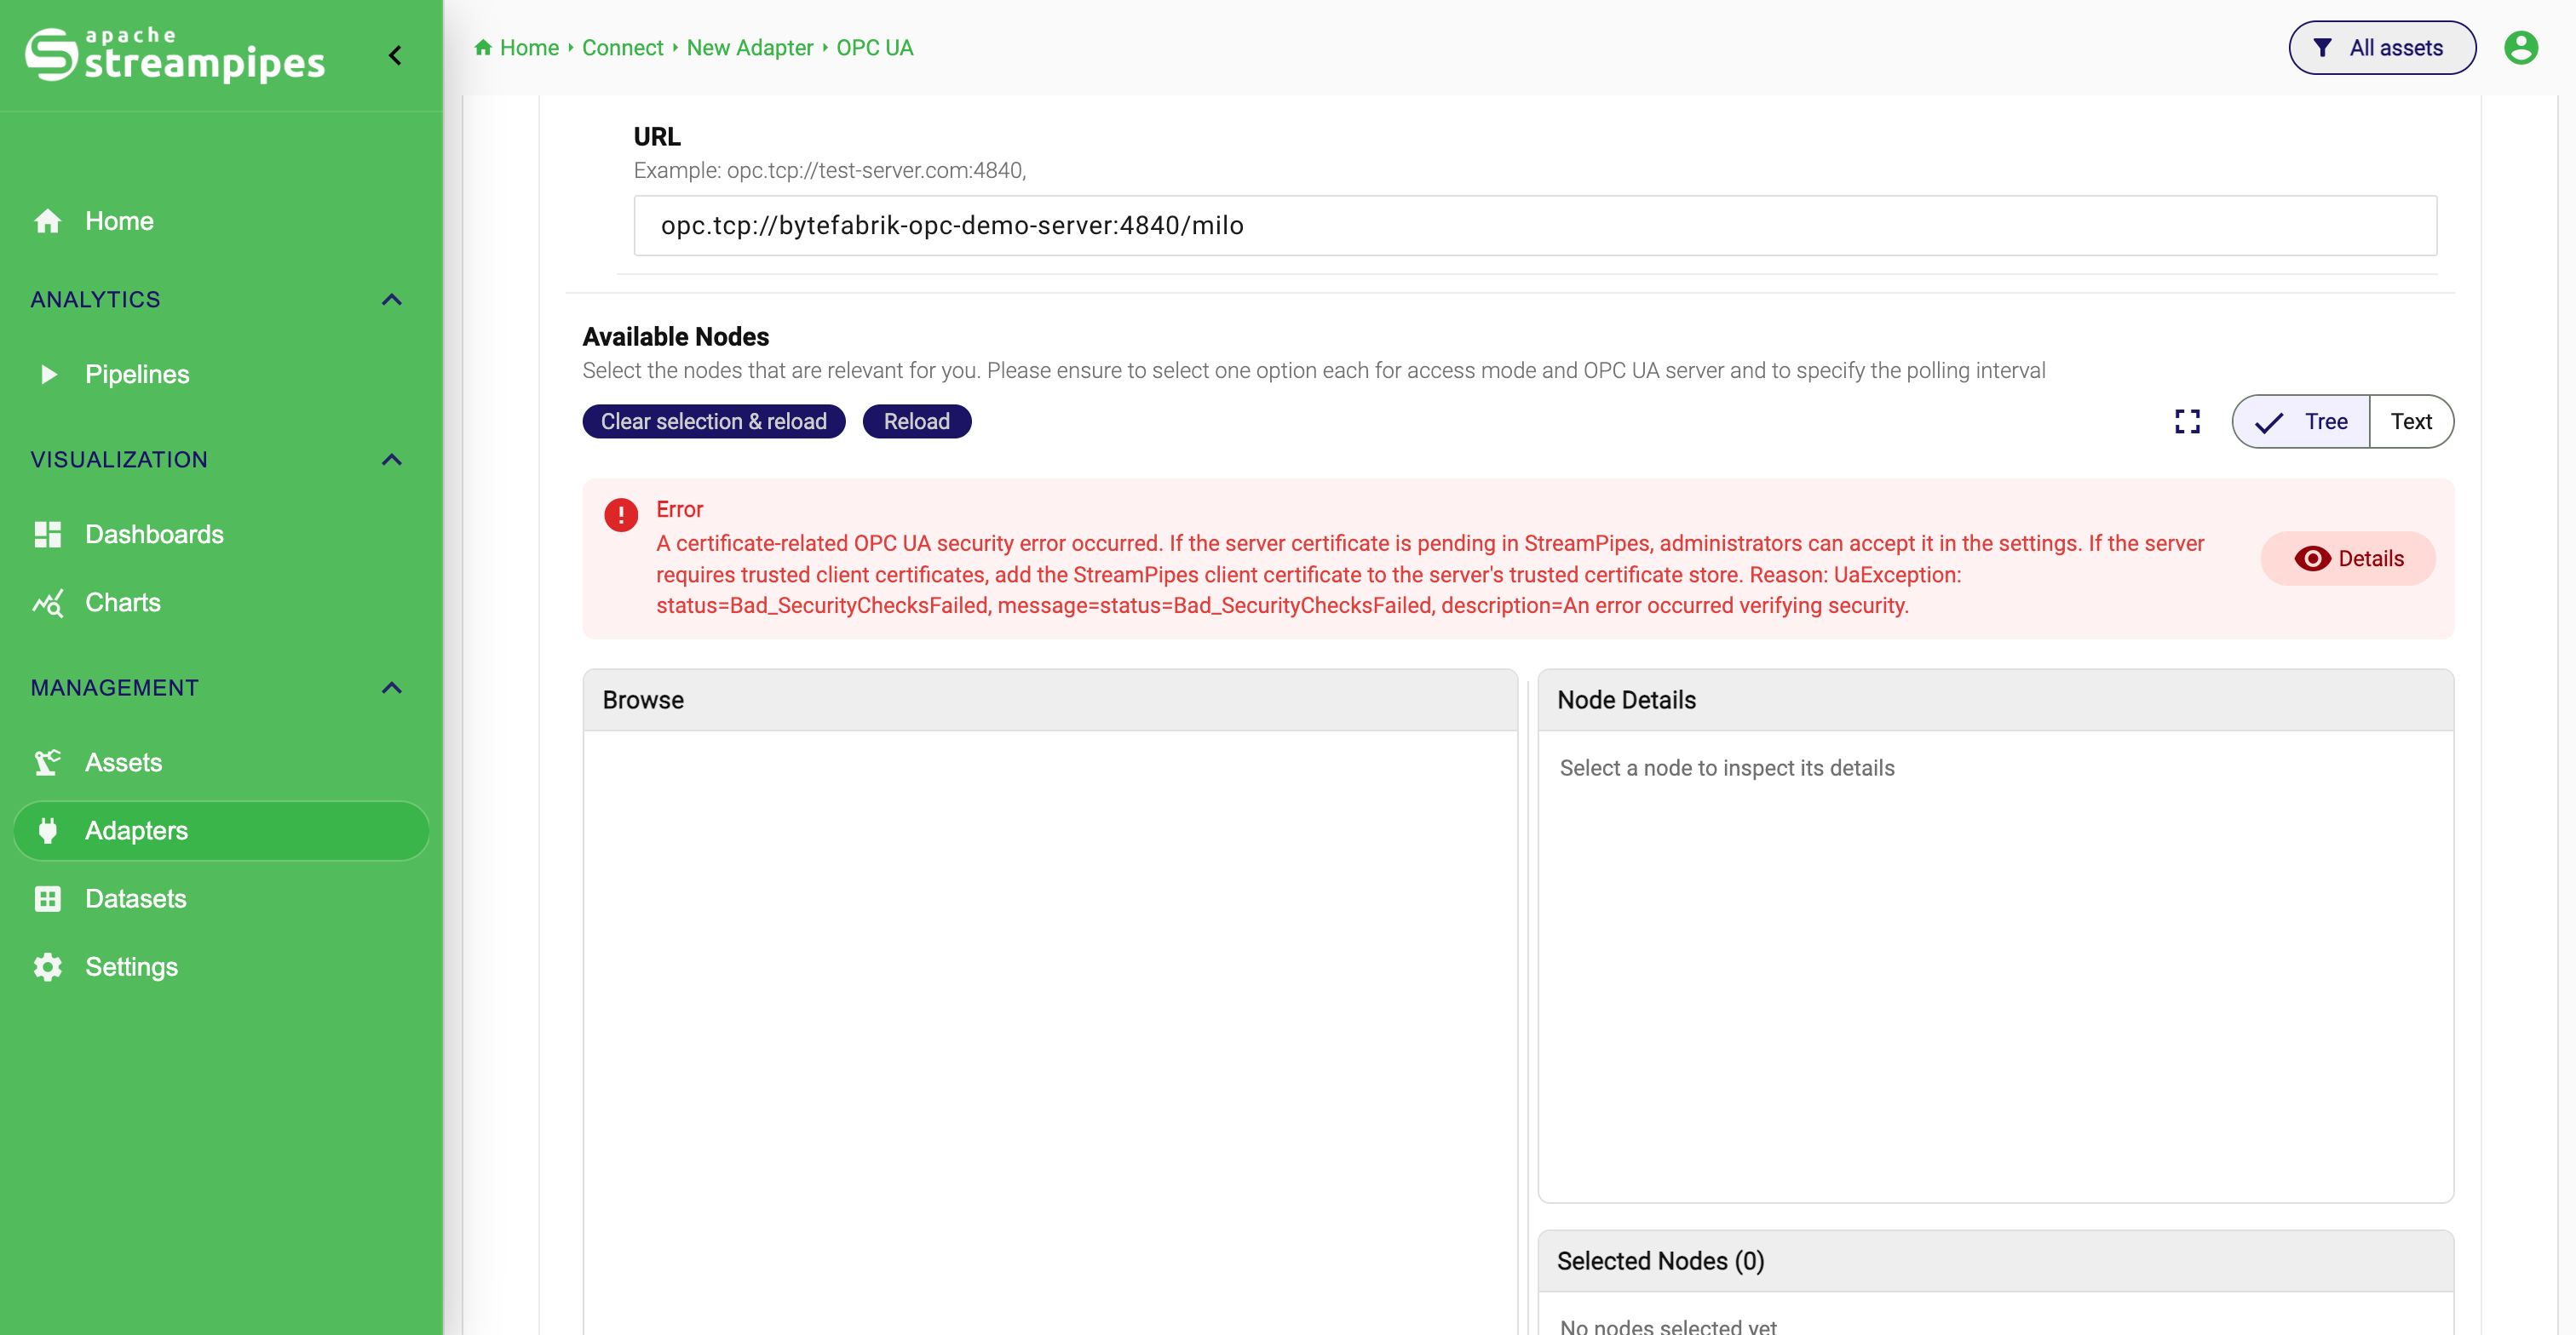
Task: Go to New Adapter breadcrumb link
Action: pyautogui.click(x=749, y=48)
